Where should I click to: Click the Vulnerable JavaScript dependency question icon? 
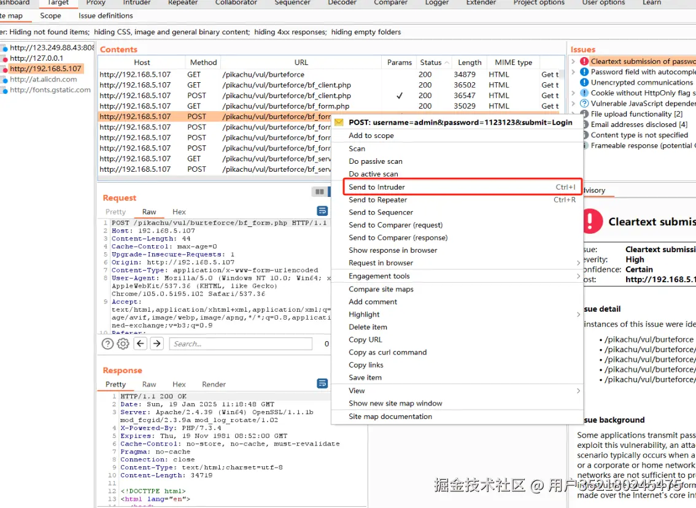click(x=584, y=103)
